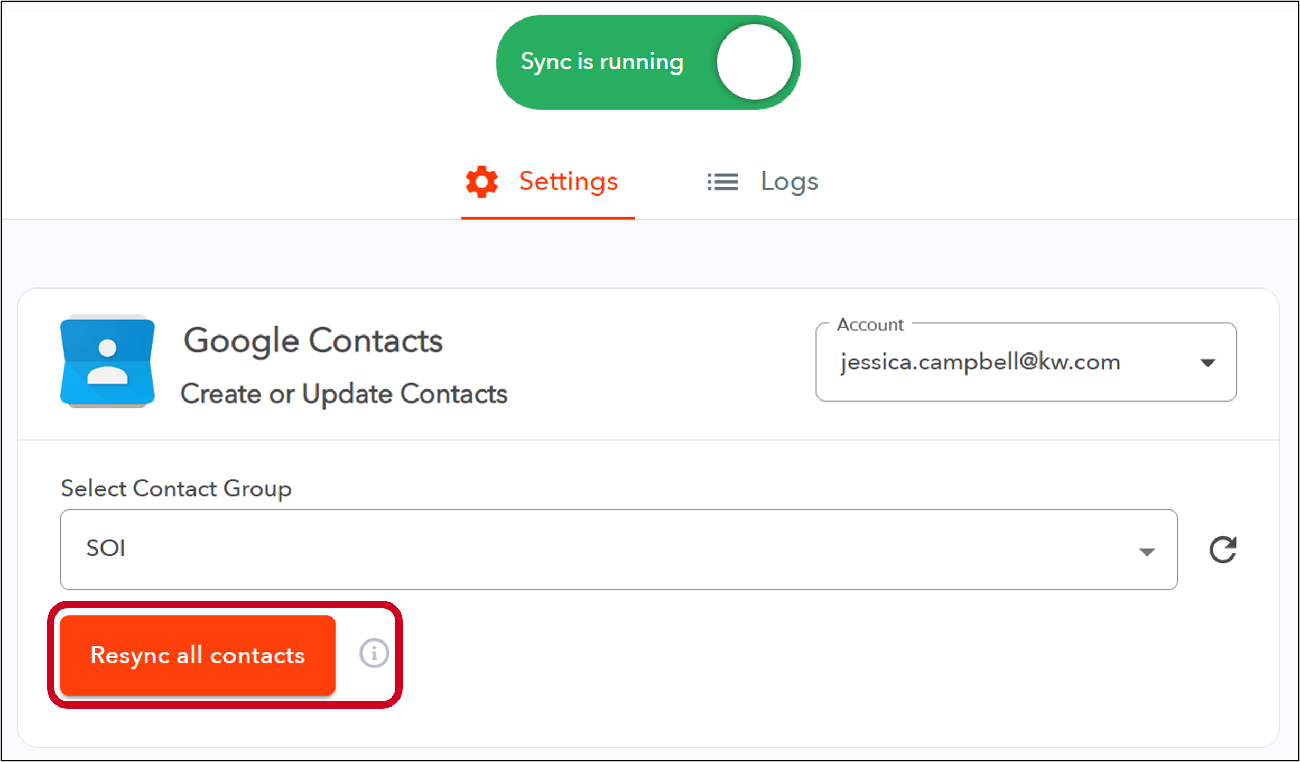Click the Google Contacts app icon
This screenshot has width=1300, height=762.
click(x=108, y=362)
